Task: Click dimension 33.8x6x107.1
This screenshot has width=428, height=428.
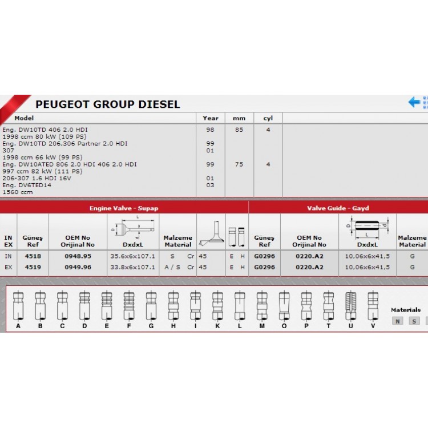Action: 132,267
